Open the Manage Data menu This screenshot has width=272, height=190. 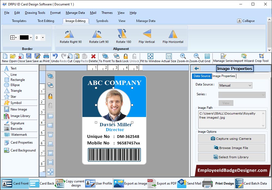coord(75,13)
